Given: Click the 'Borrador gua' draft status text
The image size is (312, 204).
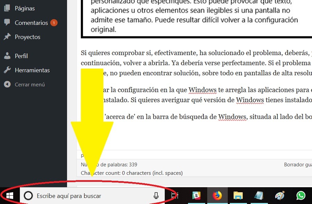Looking at the screenshot, I should [x=298, y=165].
